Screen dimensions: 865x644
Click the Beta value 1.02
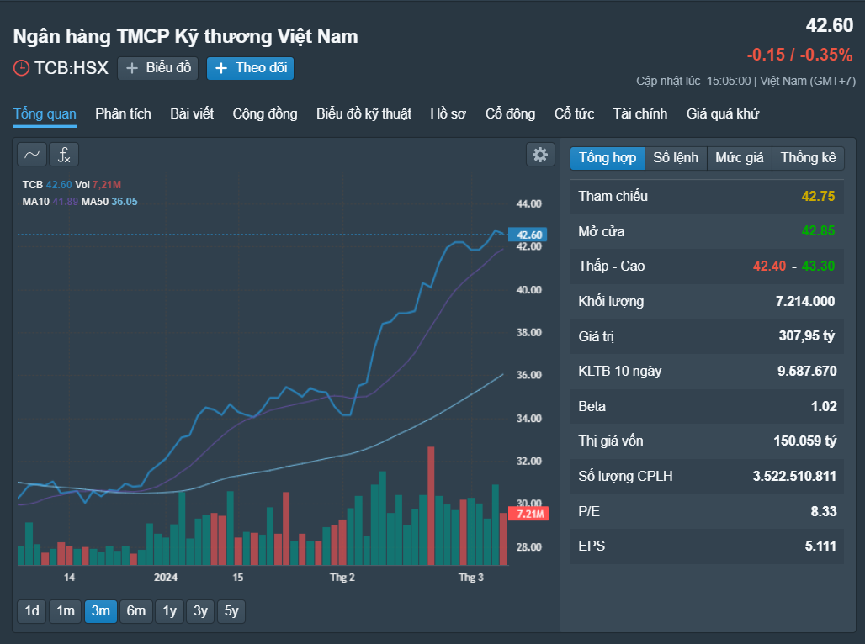tap(824, 406)
